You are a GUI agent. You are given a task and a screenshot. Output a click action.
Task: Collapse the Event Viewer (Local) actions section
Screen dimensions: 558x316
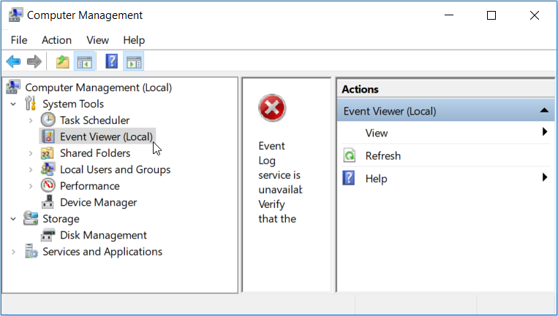[x=543, y=111]
